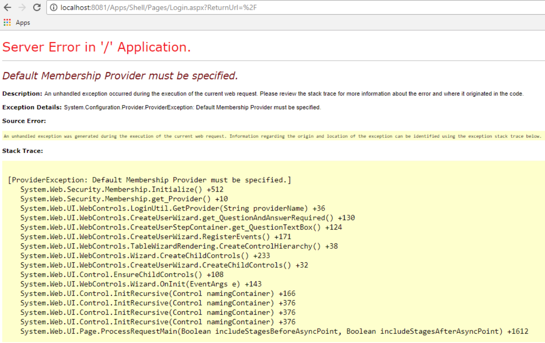Click the 'Source Error:' label
545x343 pixels.
point(24,121)
